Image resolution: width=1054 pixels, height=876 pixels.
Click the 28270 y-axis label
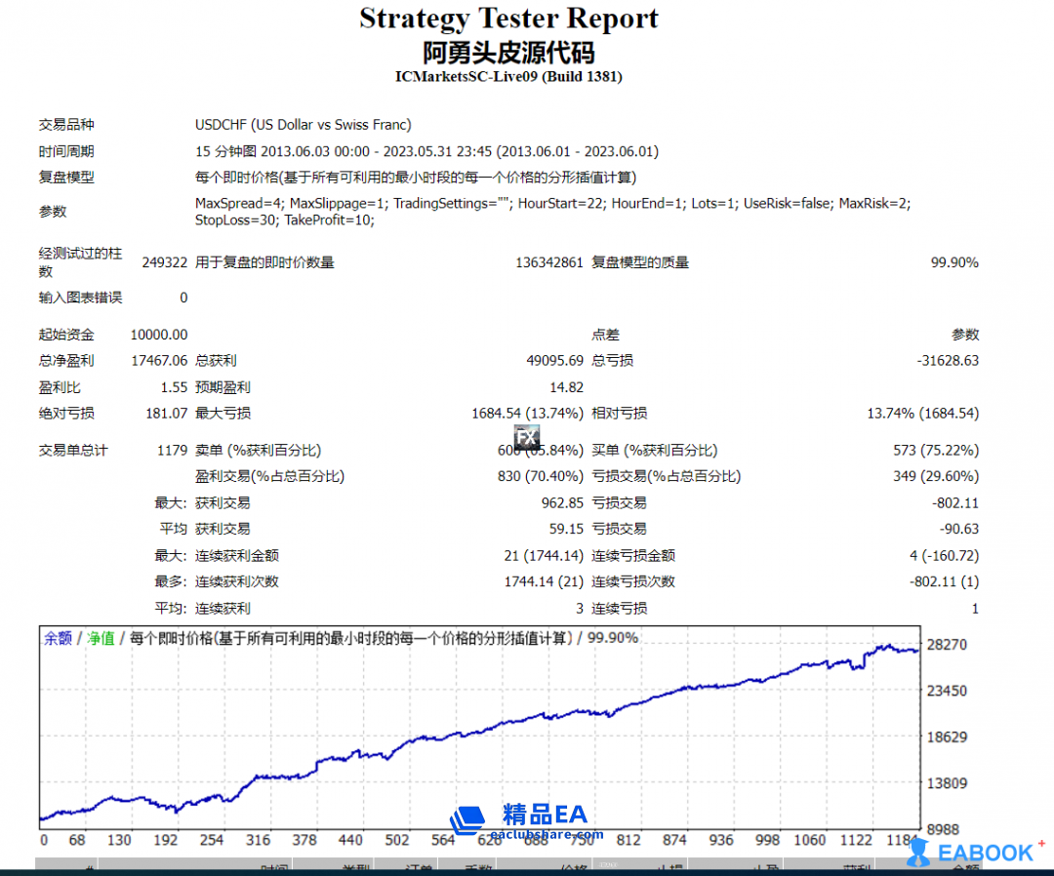[x=946, y=645]
